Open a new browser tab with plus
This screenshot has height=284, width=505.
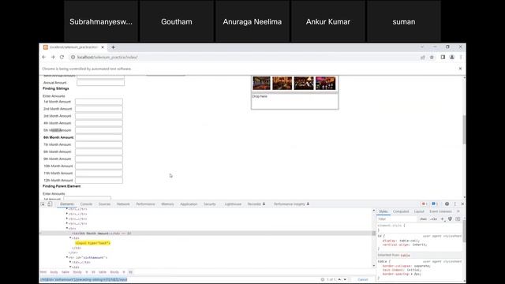click(x=113, y=47)
